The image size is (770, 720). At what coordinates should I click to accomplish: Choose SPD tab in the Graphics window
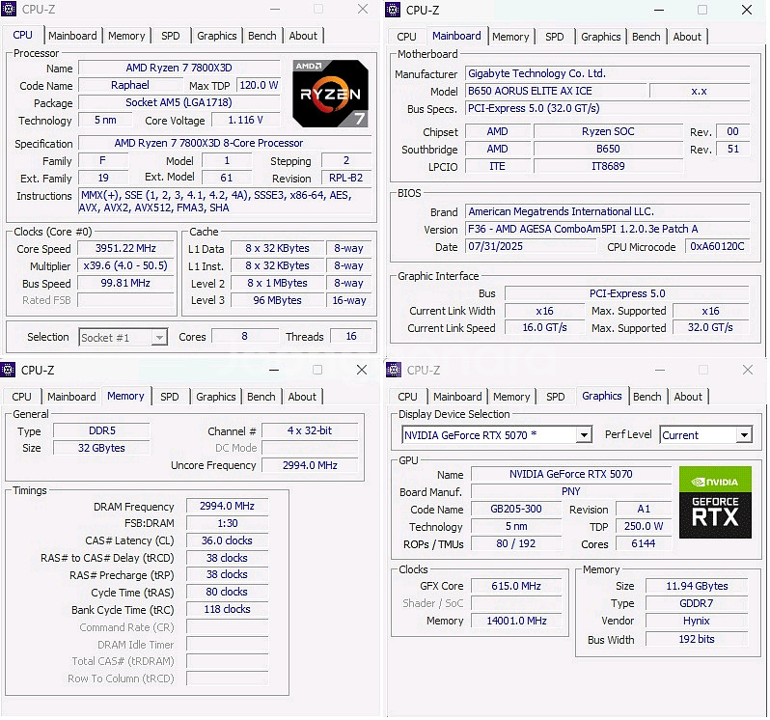556,397
